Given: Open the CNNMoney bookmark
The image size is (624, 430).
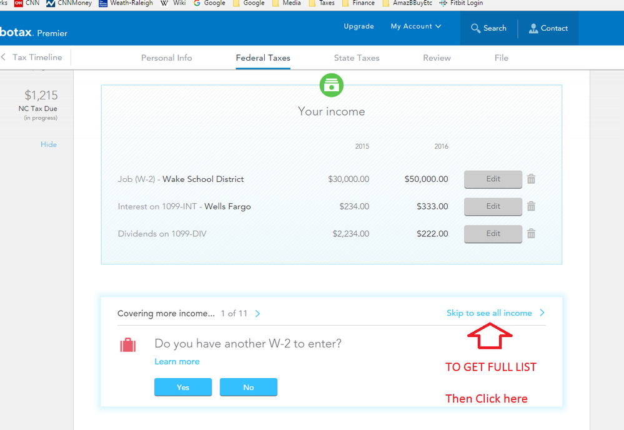Looking at the screenshot, I should coord(69,3).
